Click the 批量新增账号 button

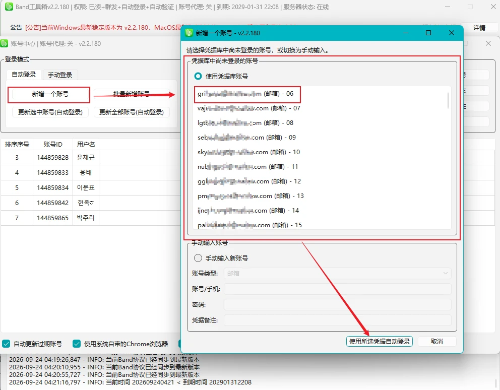click(132, 94)
